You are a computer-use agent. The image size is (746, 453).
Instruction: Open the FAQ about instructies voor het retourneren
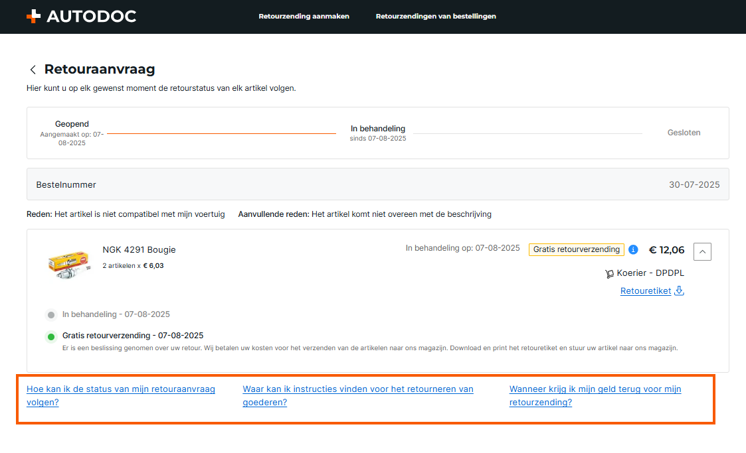[x=357, y=395]
